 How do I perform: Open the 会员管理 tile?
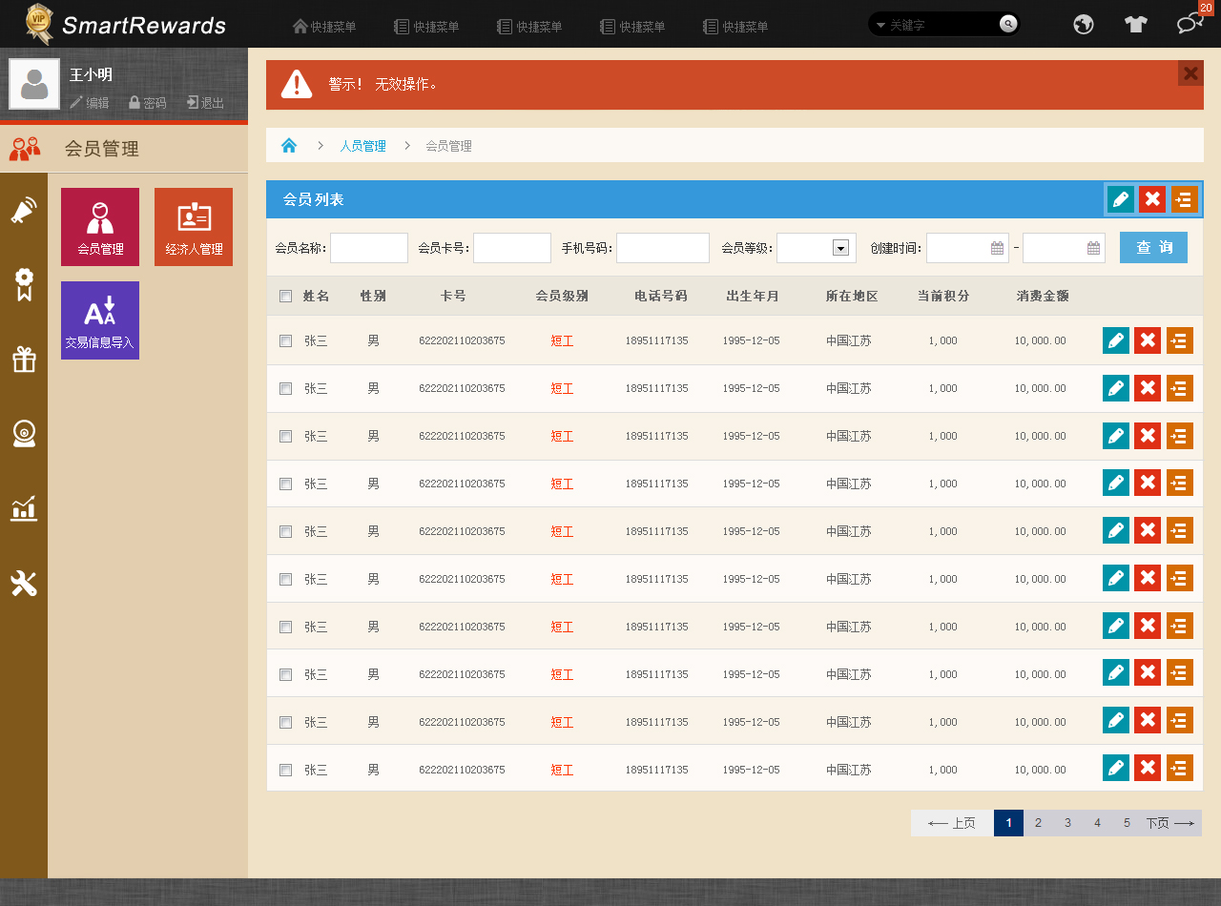pyautogui.click(x=100, y=227)
